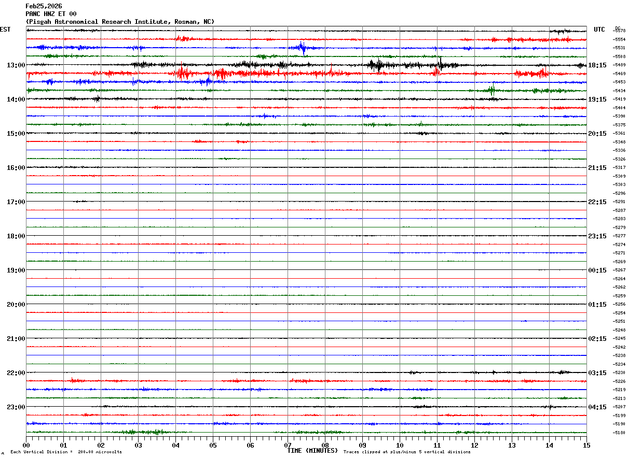Click the '14:00' EST time label

click(x=16, y=99)
